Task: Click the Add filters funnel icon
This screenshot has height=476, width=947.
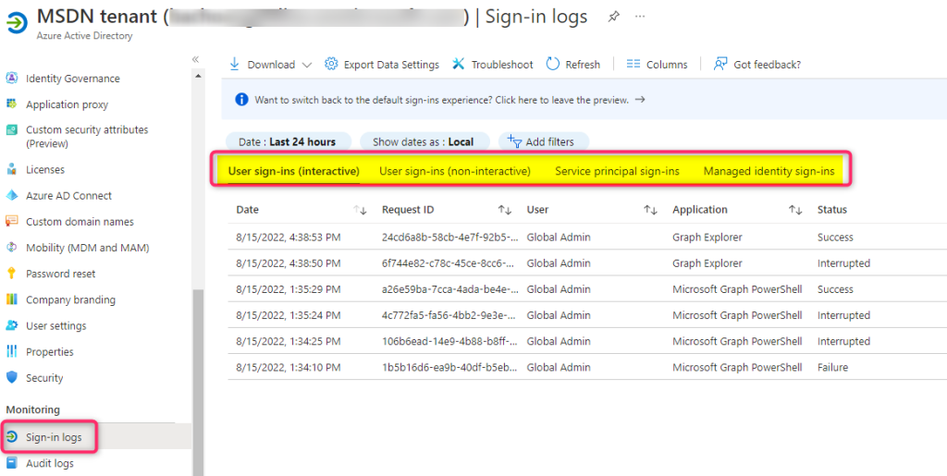Action: coord(514,141)
